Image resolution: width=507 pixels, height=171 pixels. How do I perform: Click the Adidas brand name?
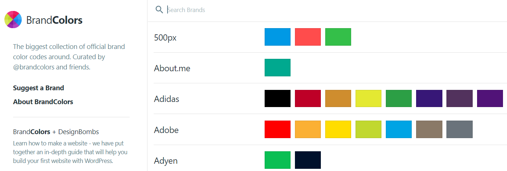[x=167, y=99]
